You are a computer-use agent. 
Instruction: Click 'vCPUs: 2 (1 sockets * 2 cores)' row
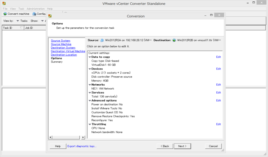(x=111, y=73)
